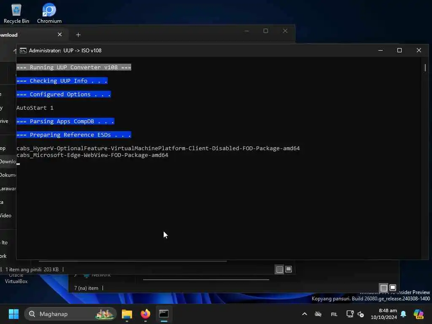Click the '7 (na) item' status text
Screen dimensions: 432x324
[86, 288]
